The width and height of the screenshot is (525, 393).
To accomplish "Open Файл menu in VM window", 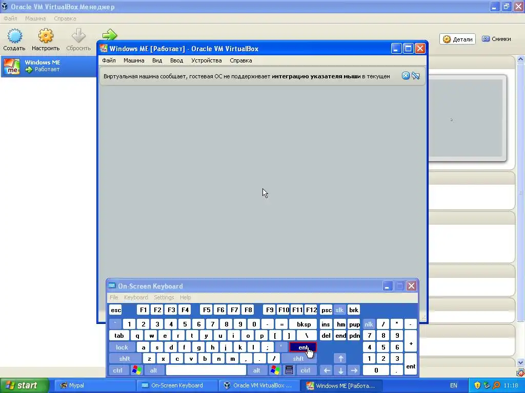I will pyautogui.click(x=109, y=60).
